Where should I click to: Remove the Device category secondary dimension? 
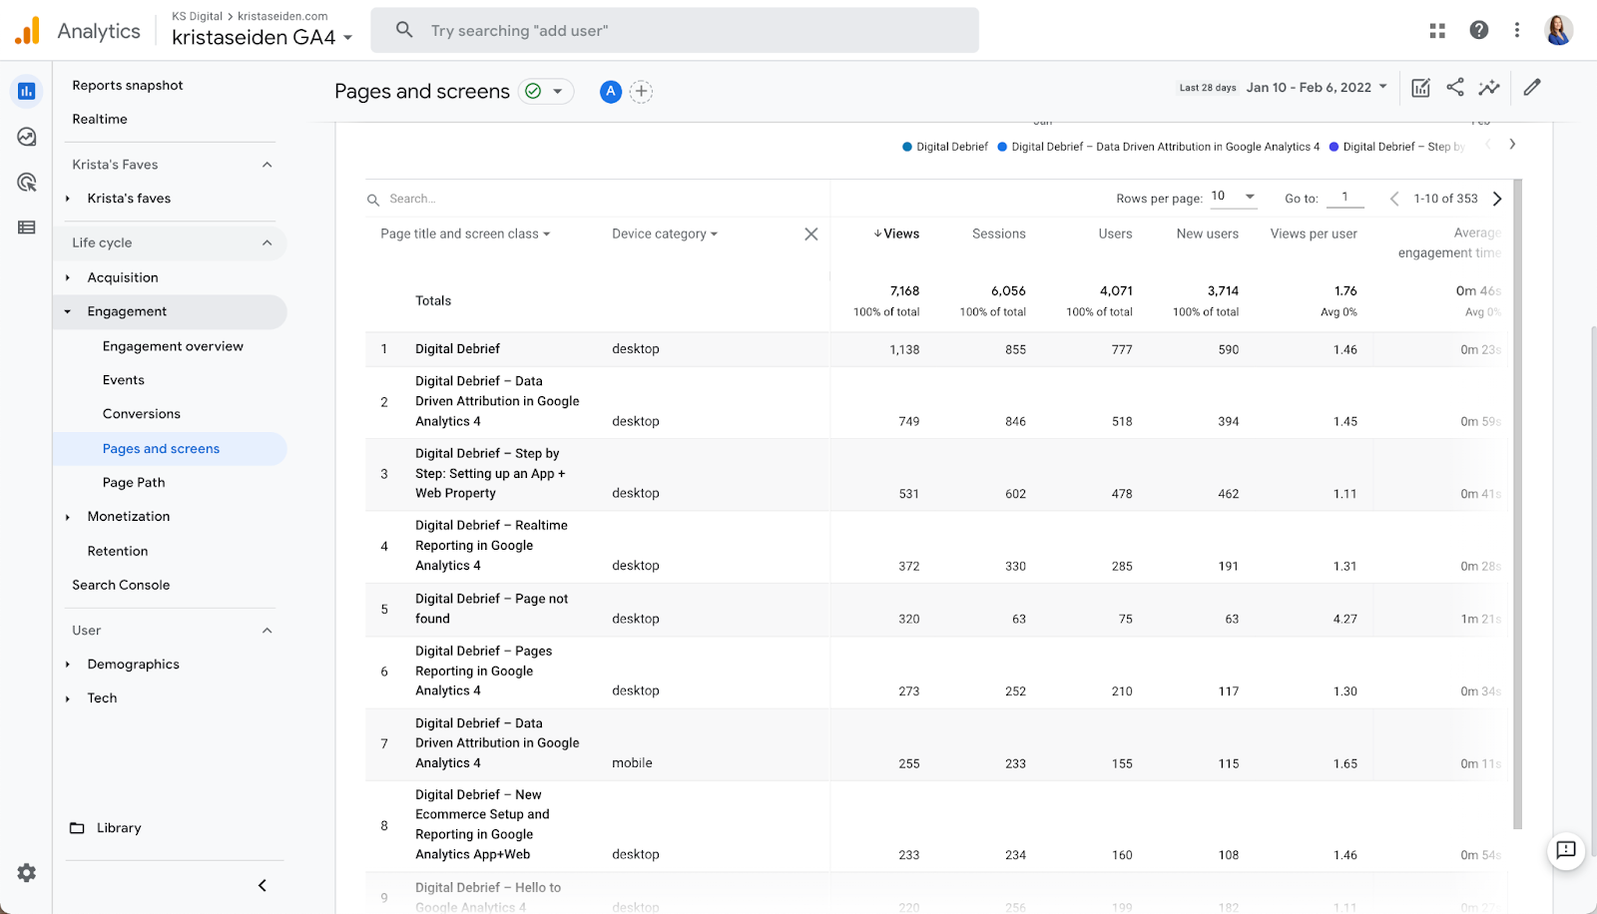tap(810, 234)
